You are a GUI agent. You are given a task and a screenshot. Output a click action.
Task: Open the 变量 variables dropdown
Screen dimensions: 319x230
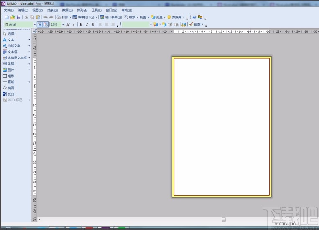165,17
